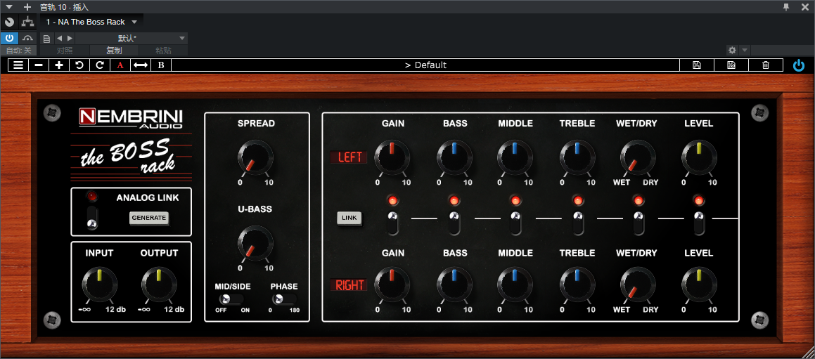Click the LINK button
Image resolution: width=815 pixels, height=359 pixels.
349,218
